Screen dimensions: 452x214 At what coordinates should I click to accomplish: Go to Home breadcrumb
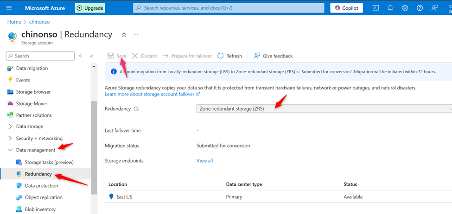coord(14,22)
